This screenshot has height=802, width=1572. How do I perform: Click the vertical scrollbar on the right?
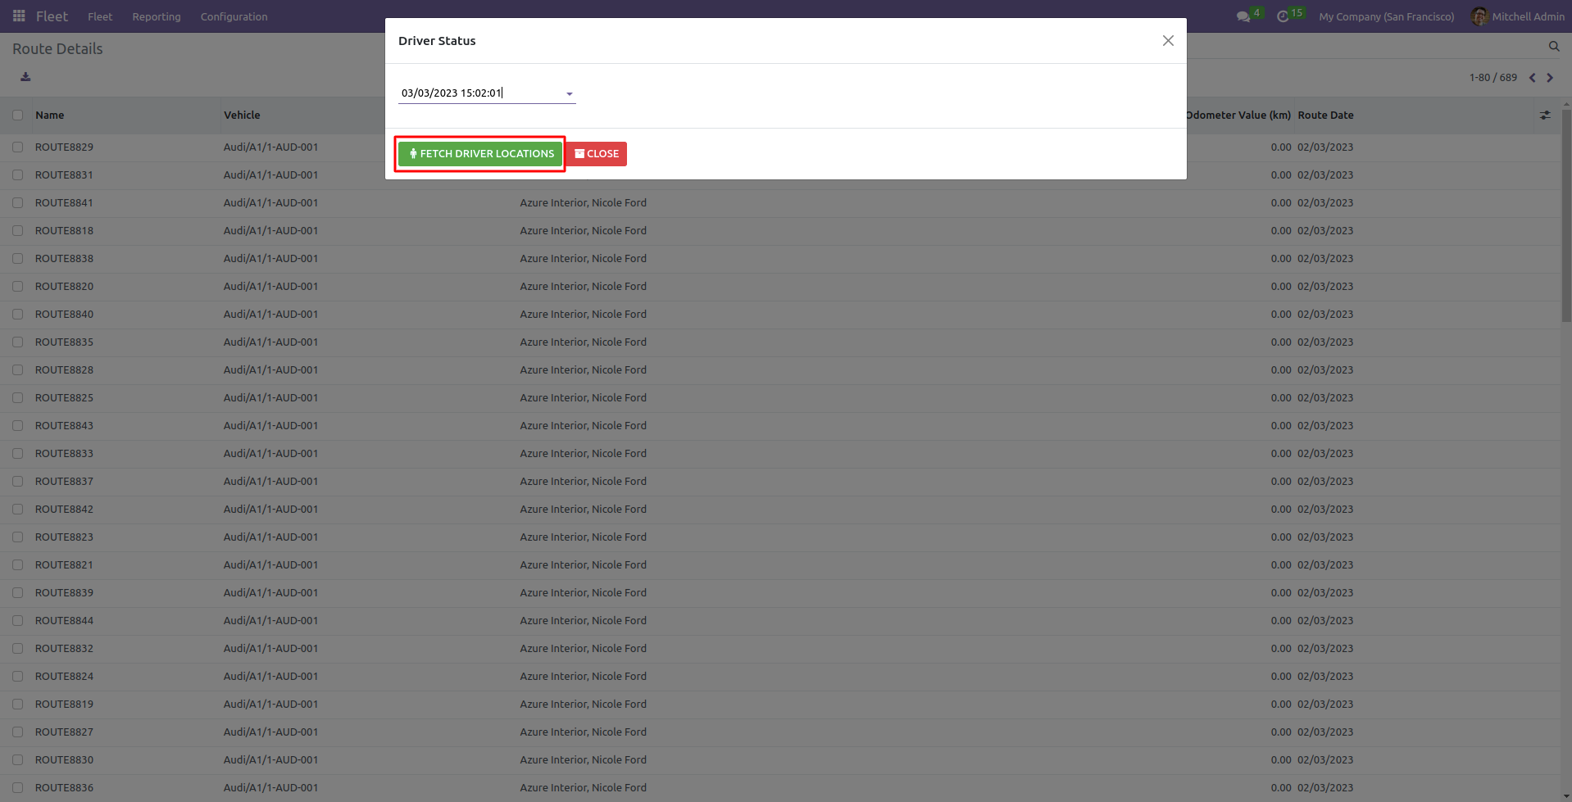coord(1566,213)
